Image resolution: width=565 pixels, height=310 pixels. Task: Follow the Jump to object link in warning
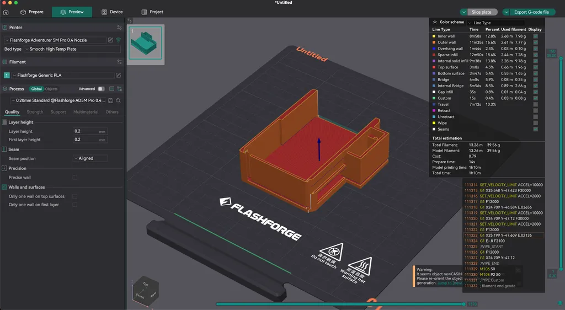coord(450,283)
